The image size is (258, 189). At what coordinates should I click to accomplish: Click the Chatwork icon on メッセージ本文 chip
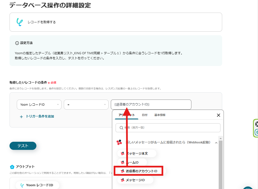pos(122,153)
